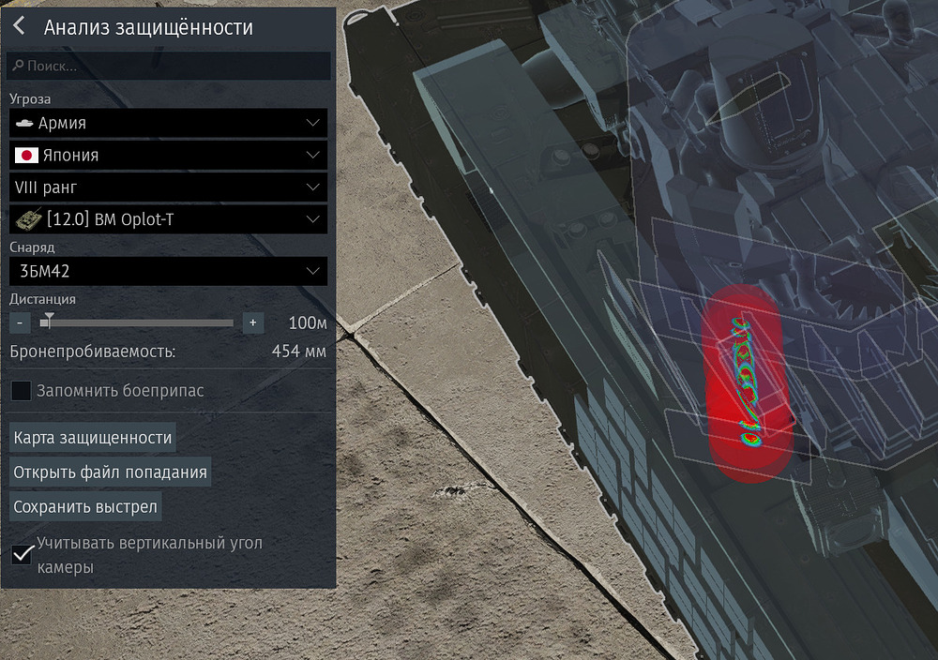Click the BM Oplot-T vehicle thumbnail icon
938x660 pixels.
(28, 219)
